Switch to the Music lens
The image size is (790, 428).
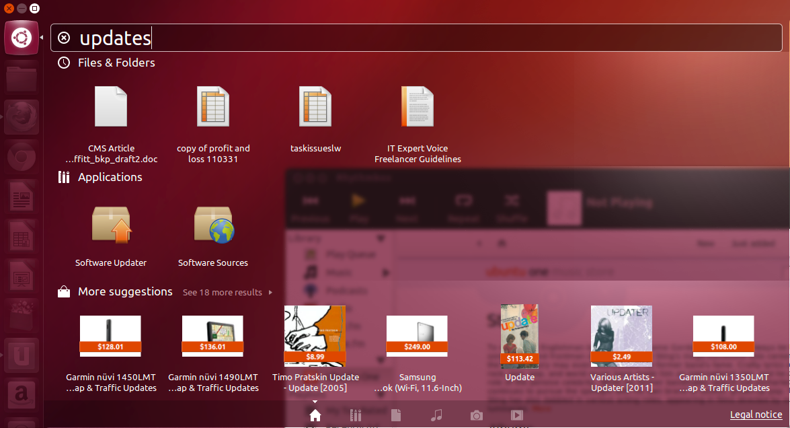point(436,415)
